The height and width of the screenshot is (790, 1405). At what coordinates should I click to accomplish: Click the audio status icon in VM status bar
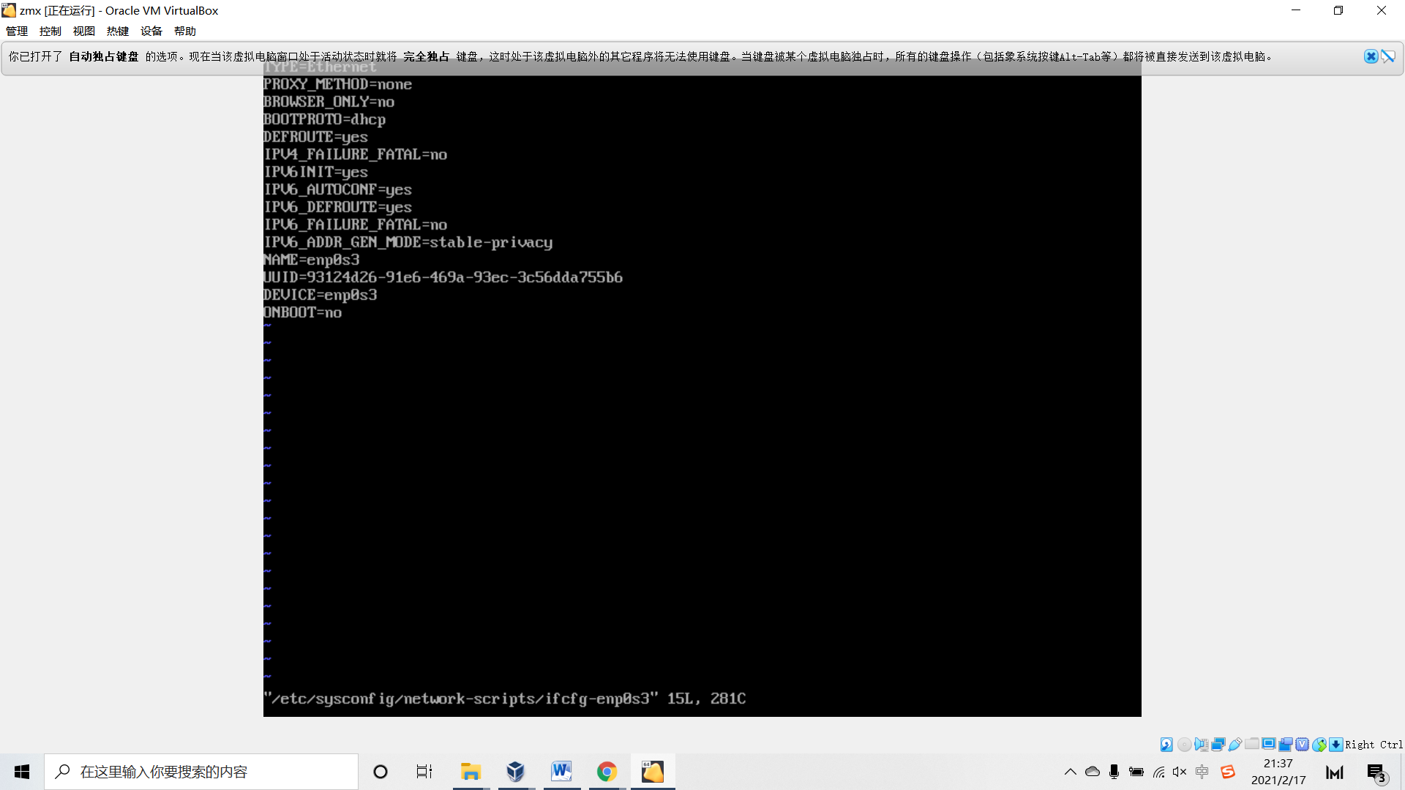pos(1201,745)
